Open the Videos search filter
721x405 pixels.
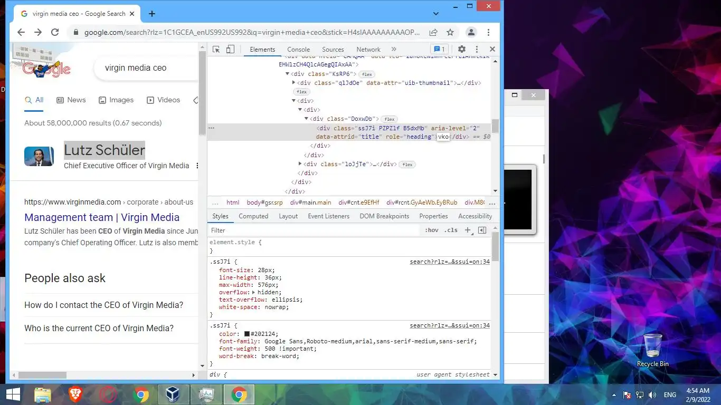[163, 100]
